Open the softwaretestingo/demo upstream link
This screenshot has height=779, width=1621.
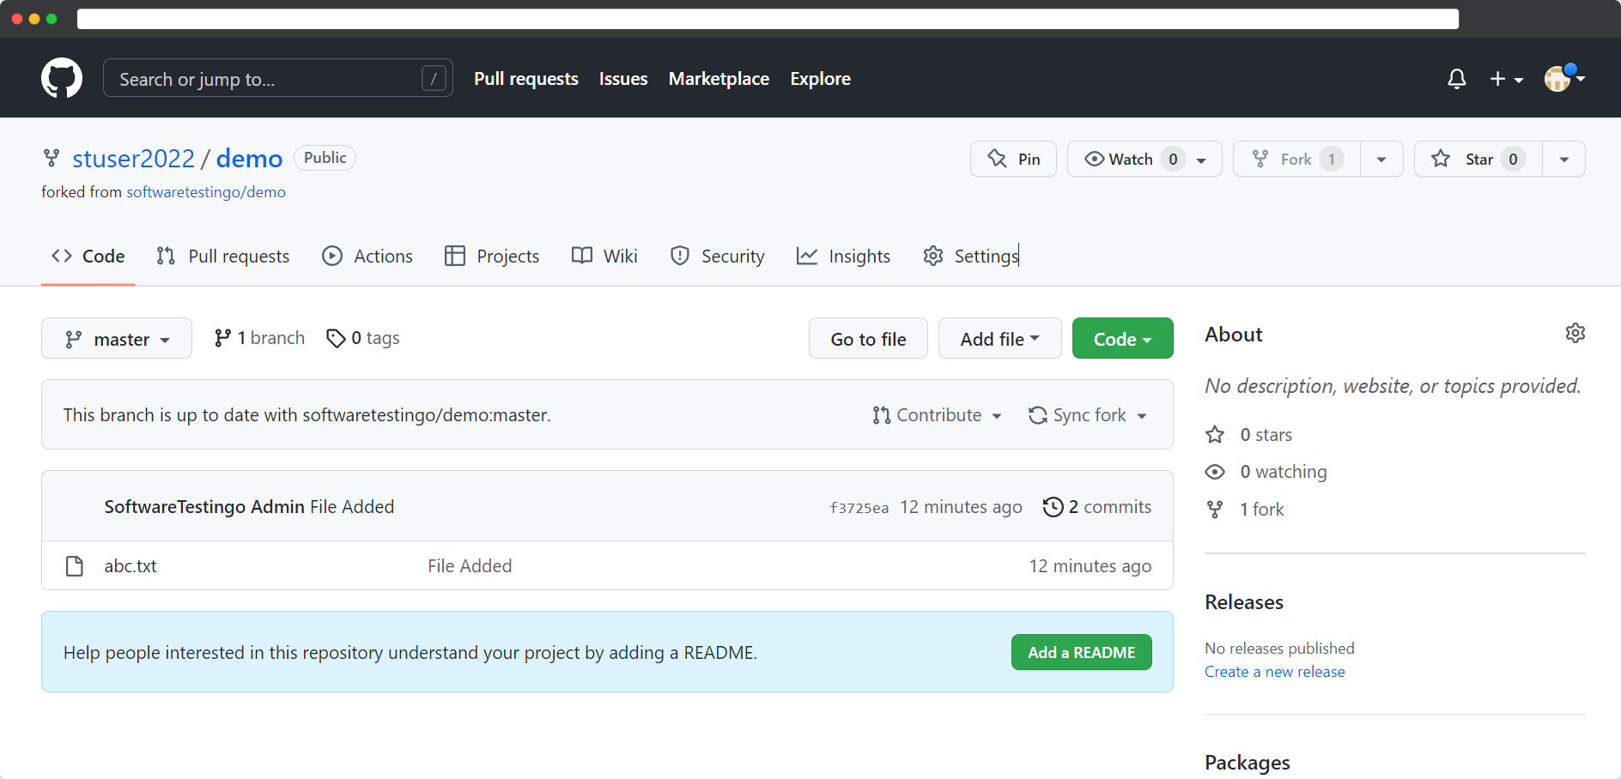coord(206,192)
